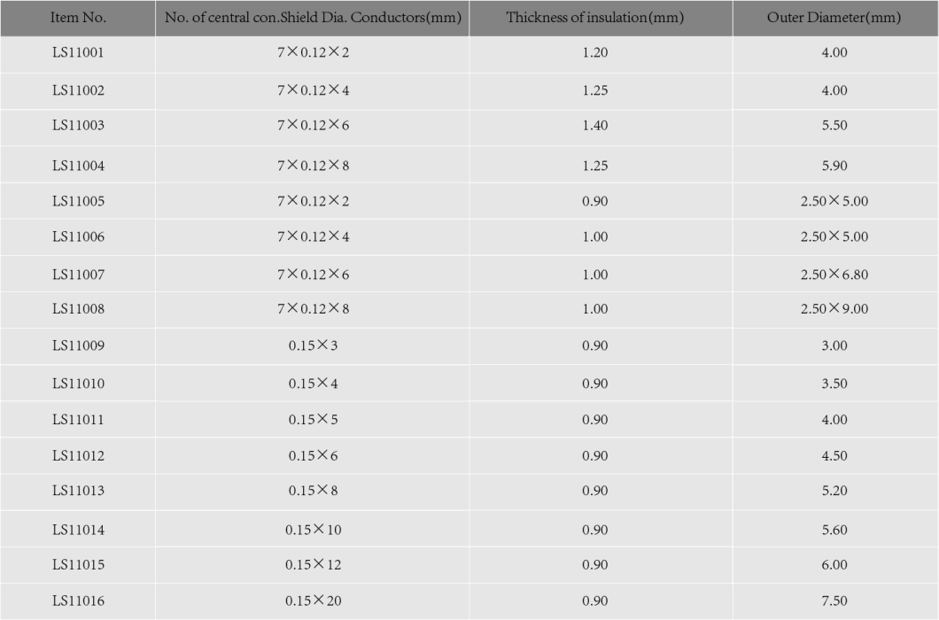
Task: Select conductor value 7×0.12×6 for LS11003
Action: click(x=313, y=125)
